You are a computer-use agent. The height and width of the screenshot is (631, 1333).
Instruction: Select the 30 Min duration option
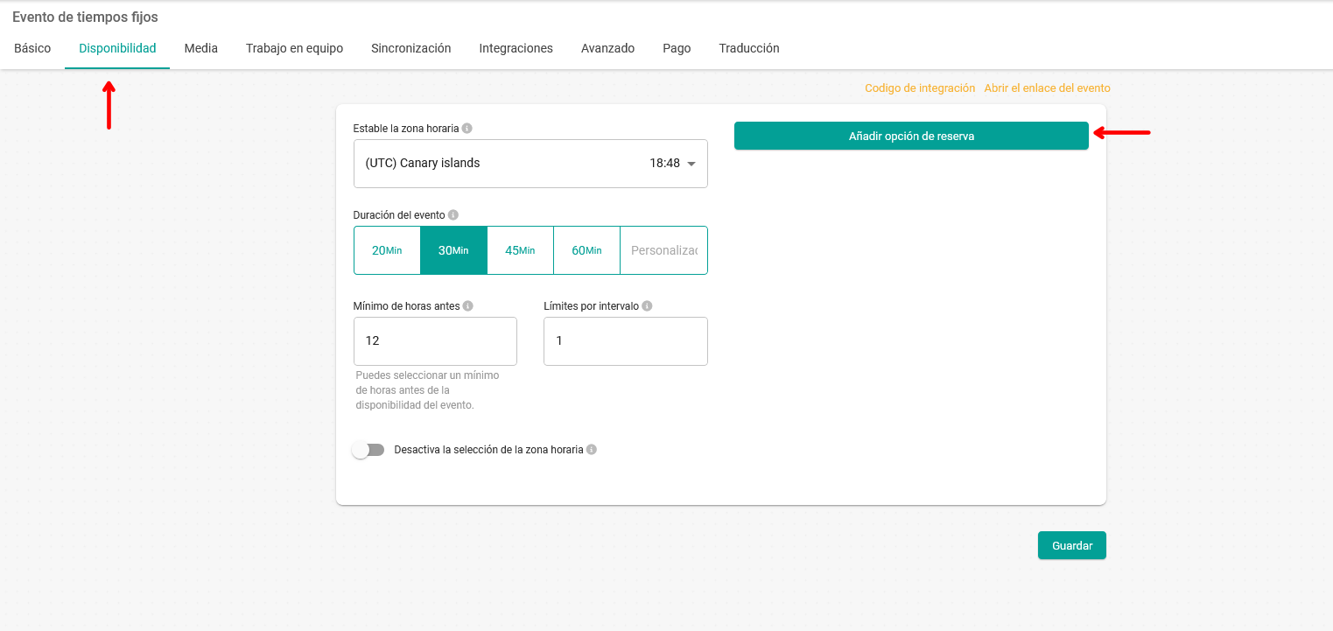pyautogui.click(x=453, y=250)
